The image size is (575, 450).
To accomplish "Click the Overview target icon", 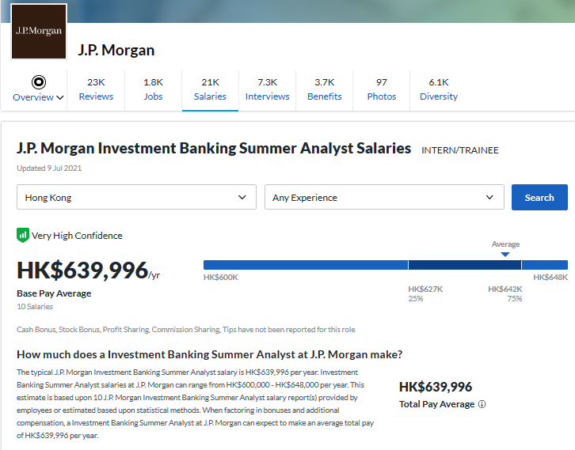I will click(39, 82).
